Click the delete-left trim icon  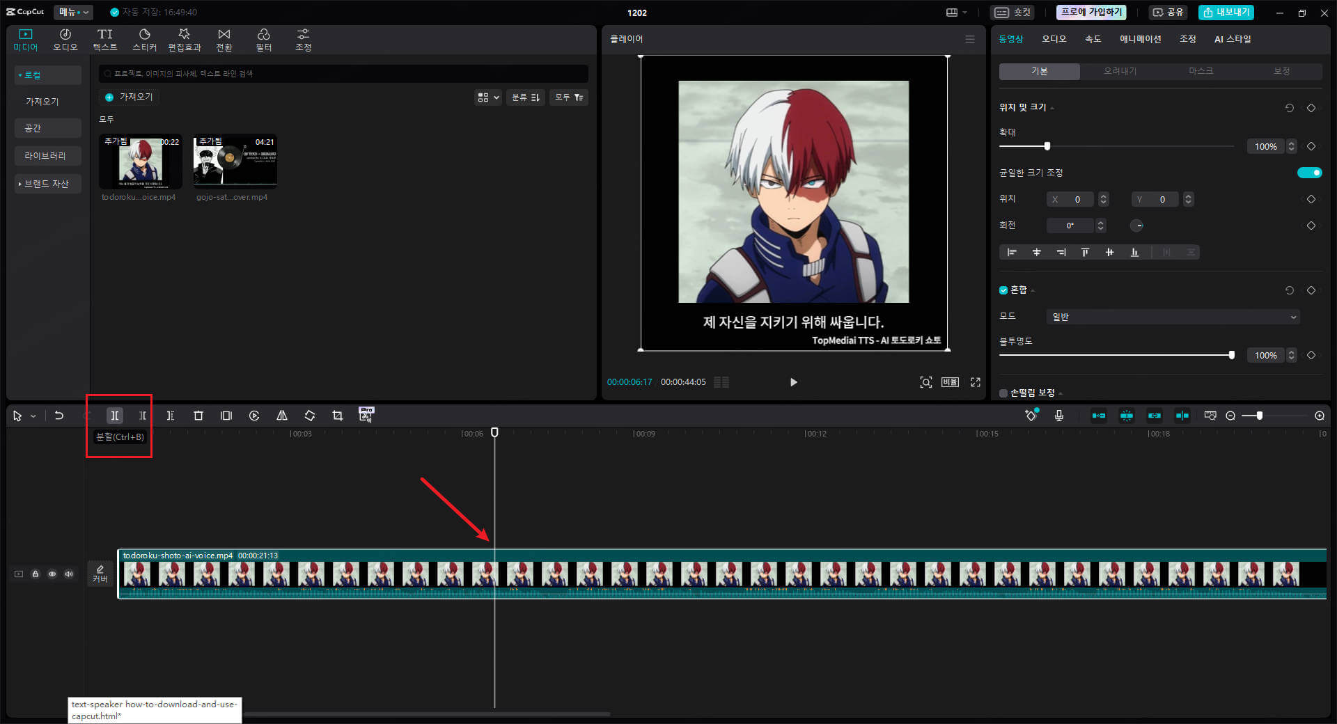pyautogui.click(x=142, y=416)
